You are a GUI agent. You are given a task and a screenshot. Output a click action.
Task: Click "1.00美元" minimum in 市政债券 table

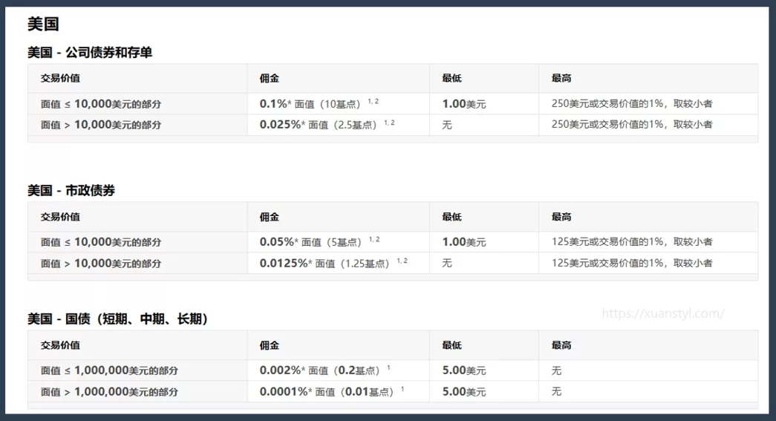[463, 242]
